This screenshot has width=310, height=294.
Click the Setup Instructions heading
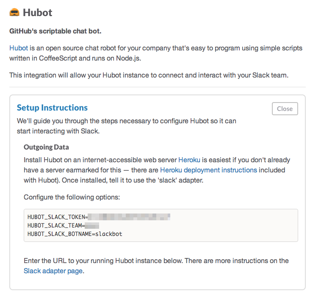click(x=52, y=108)
